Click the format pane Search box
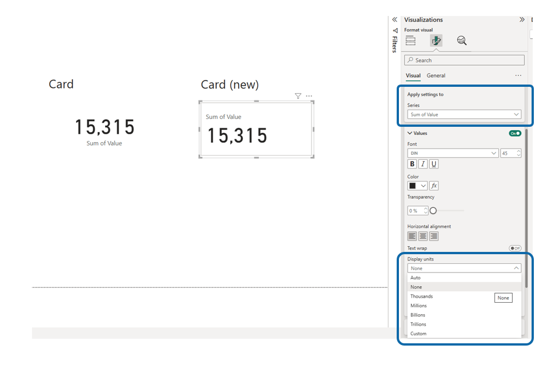 pos(464,60)
